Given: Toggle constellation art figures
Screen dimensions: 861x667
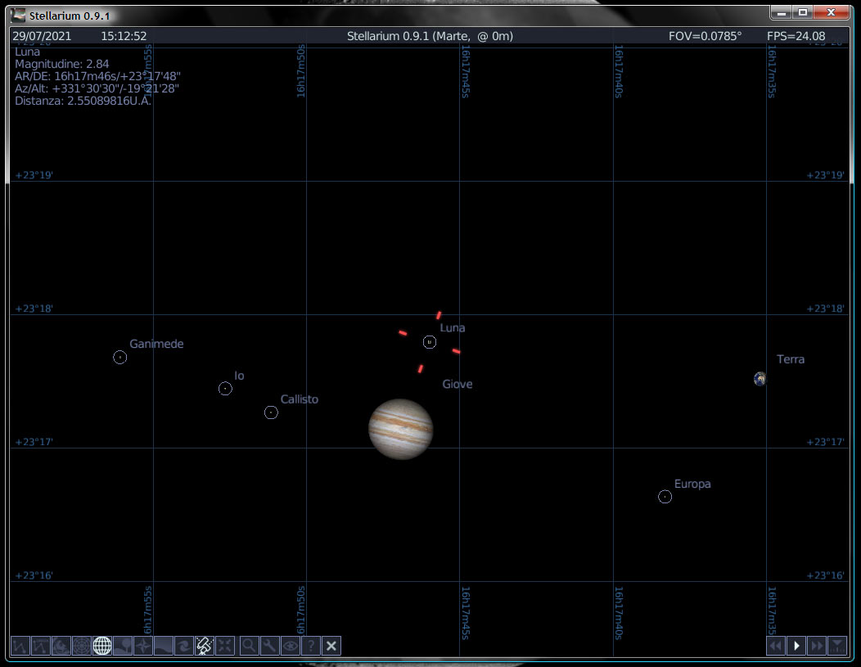Looking at the screenshot, I should tap(61, 646).
